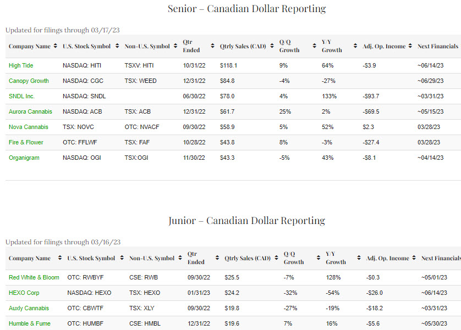Screen dimensions: 461x330
Task: Open the Organigram company link
Action: click(x=24, y=158)
